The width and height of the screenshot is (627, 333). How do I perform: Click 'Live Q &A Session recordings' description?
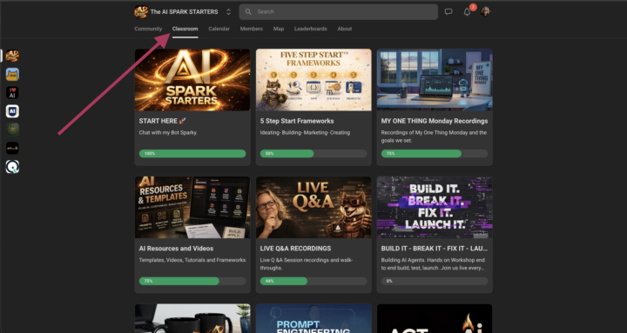307,264
